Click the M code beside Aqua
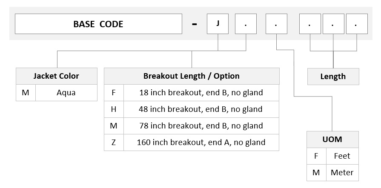381x188 pixels. [x=26, y=93]
